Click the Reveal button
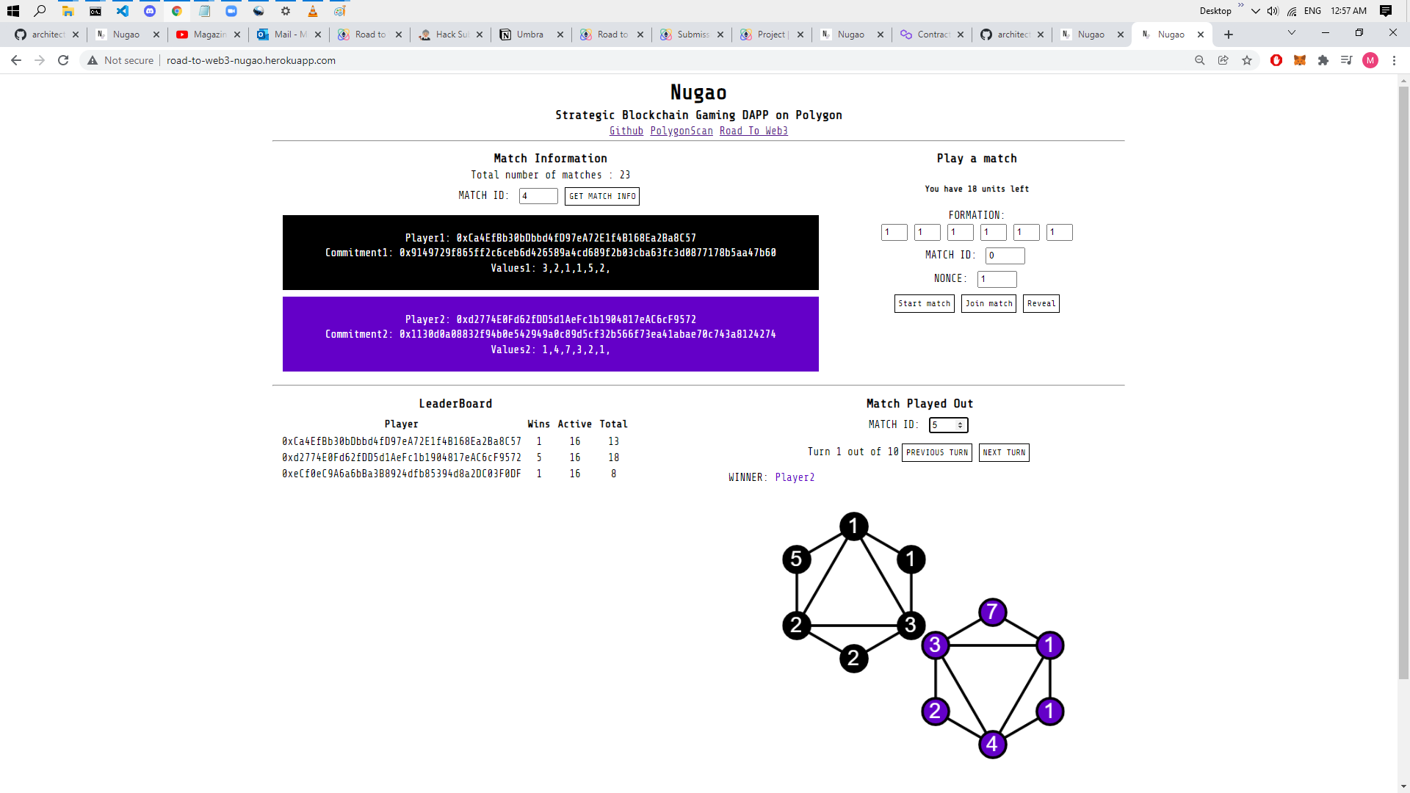 (1041, 303)
